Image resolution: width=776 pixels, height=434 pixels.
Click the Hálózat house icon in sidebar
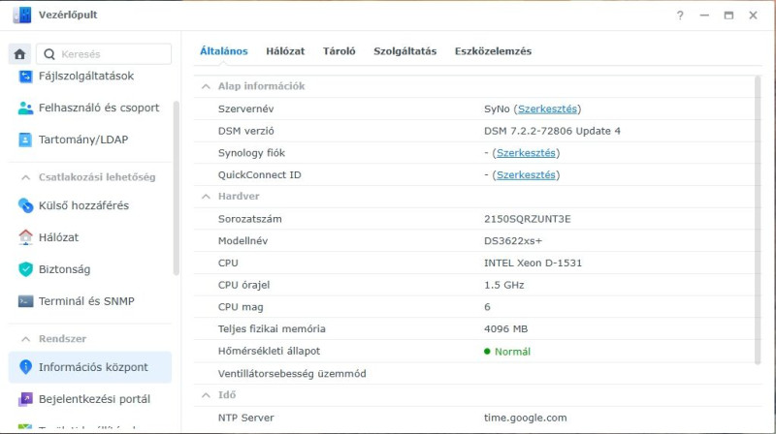[25, 237]
